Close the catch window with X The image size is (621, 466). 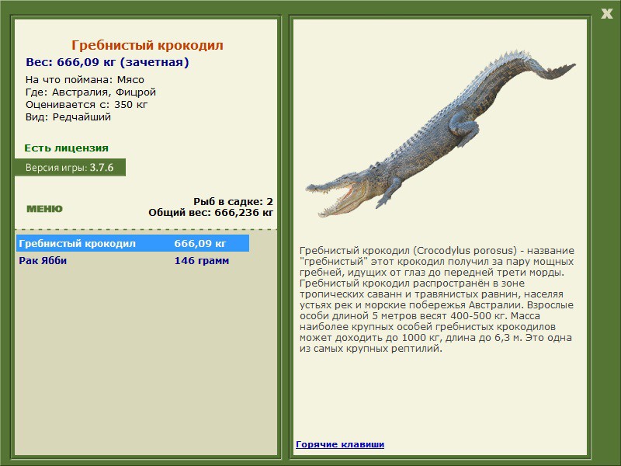[x=606, y=14]
